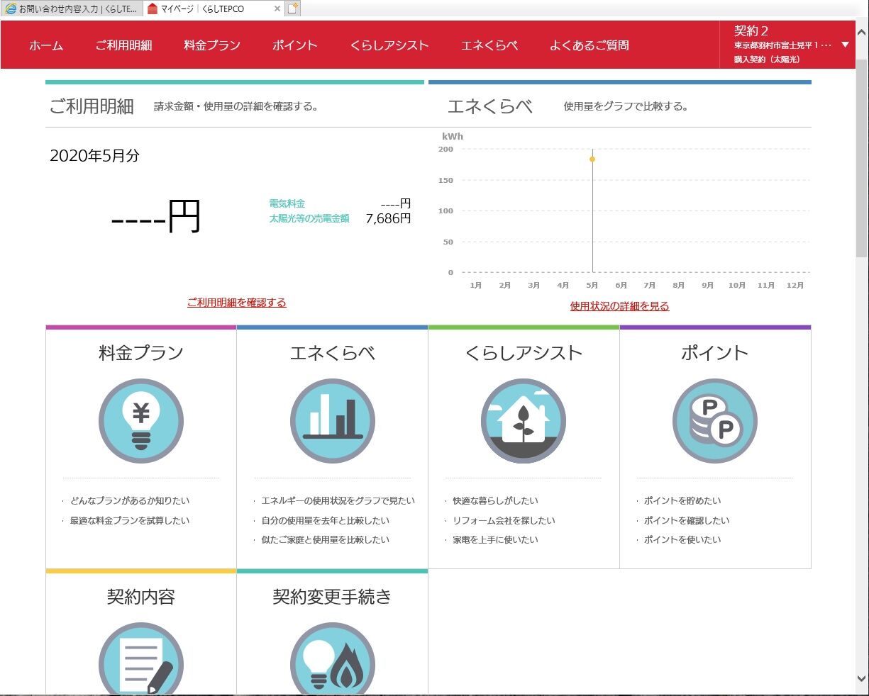Select 最適な料金プランを試算したい
Viewport: 869px width, 696px height.
(130, 520)
